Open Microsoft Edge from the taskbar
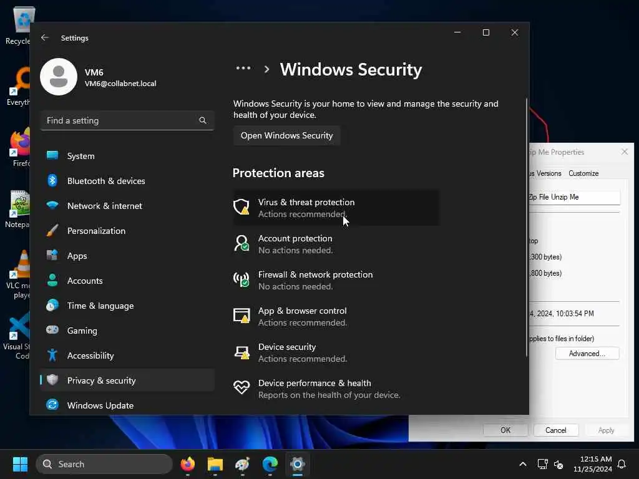 tap(270, 464)
